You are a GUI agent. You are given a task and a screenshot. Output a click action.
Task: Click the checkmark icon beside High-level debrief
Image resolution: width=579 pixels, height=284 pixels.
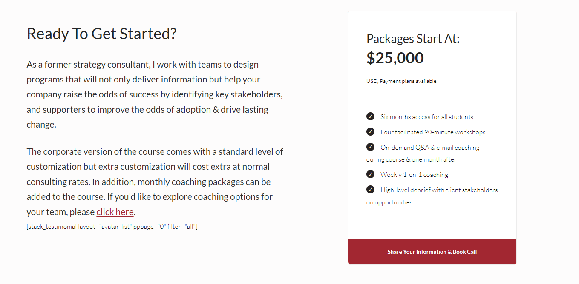(370, 189)
